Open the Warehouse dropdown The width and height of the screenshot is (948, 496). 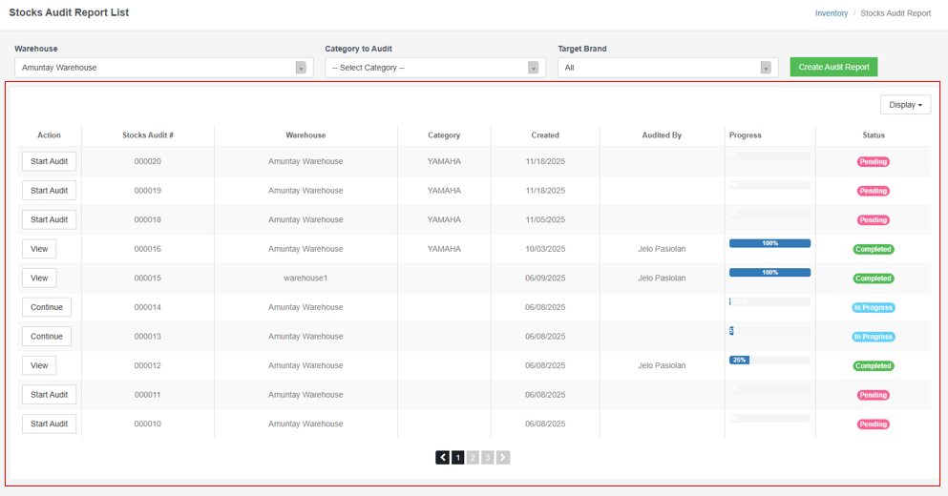coord(163,68)
